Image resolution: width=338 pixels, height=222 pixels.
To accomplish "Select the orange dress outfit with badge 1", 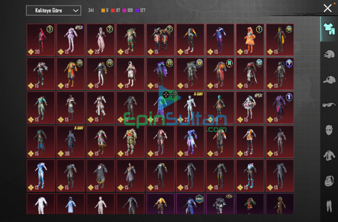I will coord(250,39).
